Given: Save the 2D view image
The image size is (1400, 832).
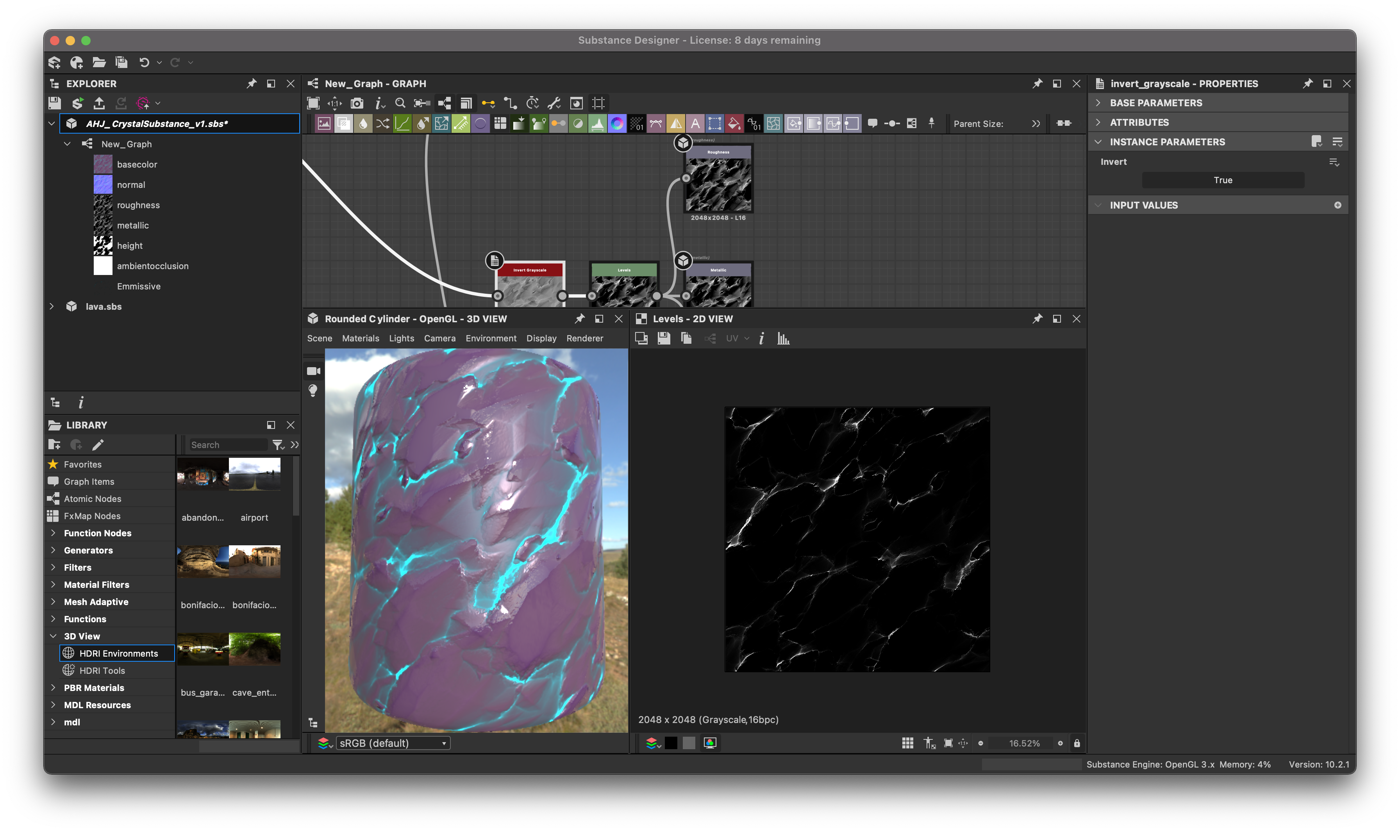Looking at the screenshot, I should pyautogui.click(x=664, y=339).
